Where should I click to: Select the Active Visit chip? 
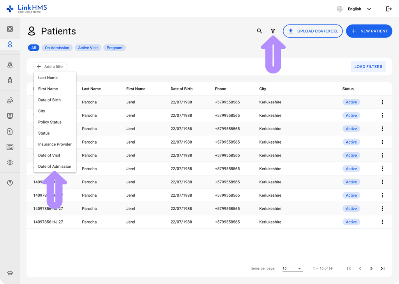(88, 48)
